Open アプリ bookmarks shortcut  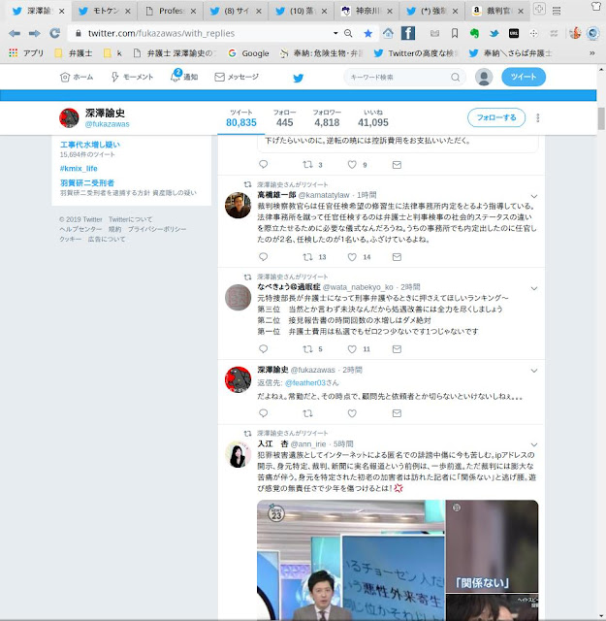coord(26,53)
